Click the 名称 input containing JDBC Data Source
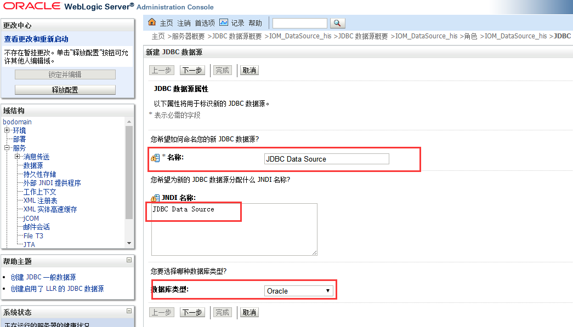This screenshot has width=573, height=327. click(x=326, y=158)
